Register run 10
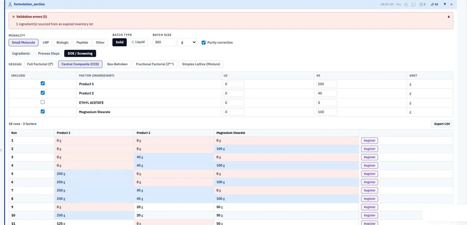This screenshot has height=225, width=467. coord(370,215)
